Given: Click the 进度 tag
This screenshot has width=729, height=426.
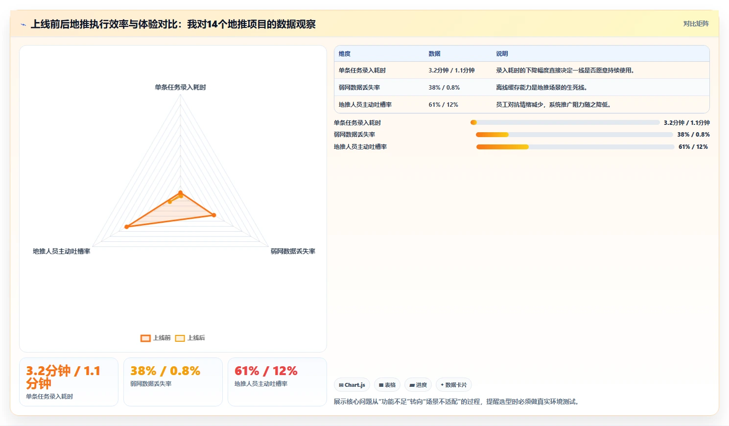Looking at the screenshot, I should (x=418, y=385).
